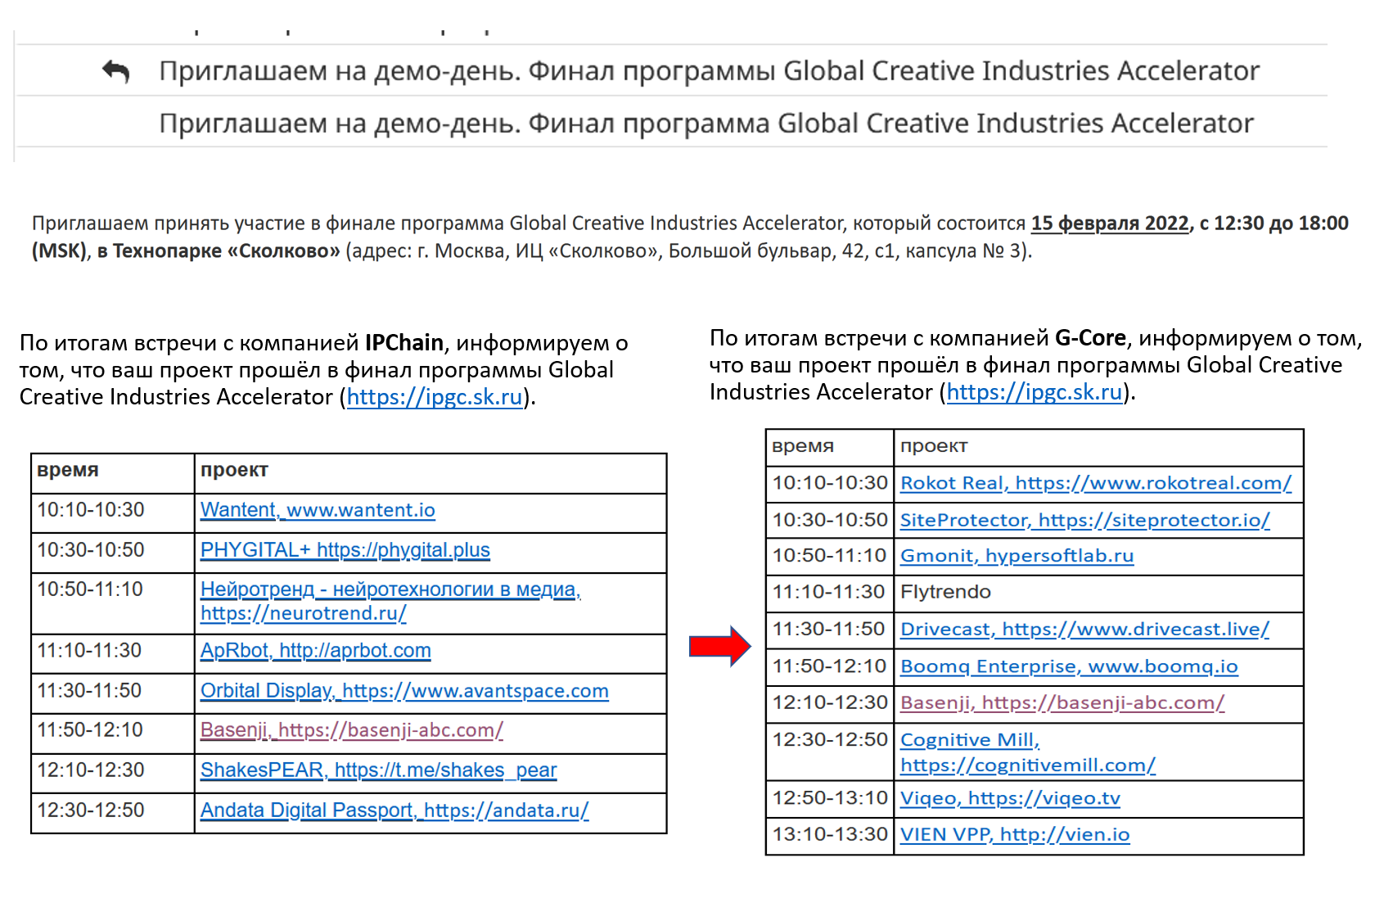This screenshot has width=1375, height=912.
Task: Select the subject line 'Финал программа Global Creative'
Action: [x=706, y=124]
